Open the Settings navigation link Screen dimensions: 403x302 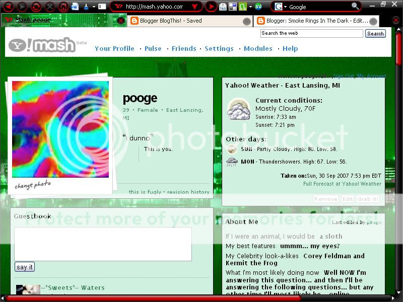(x=219, y=48)
